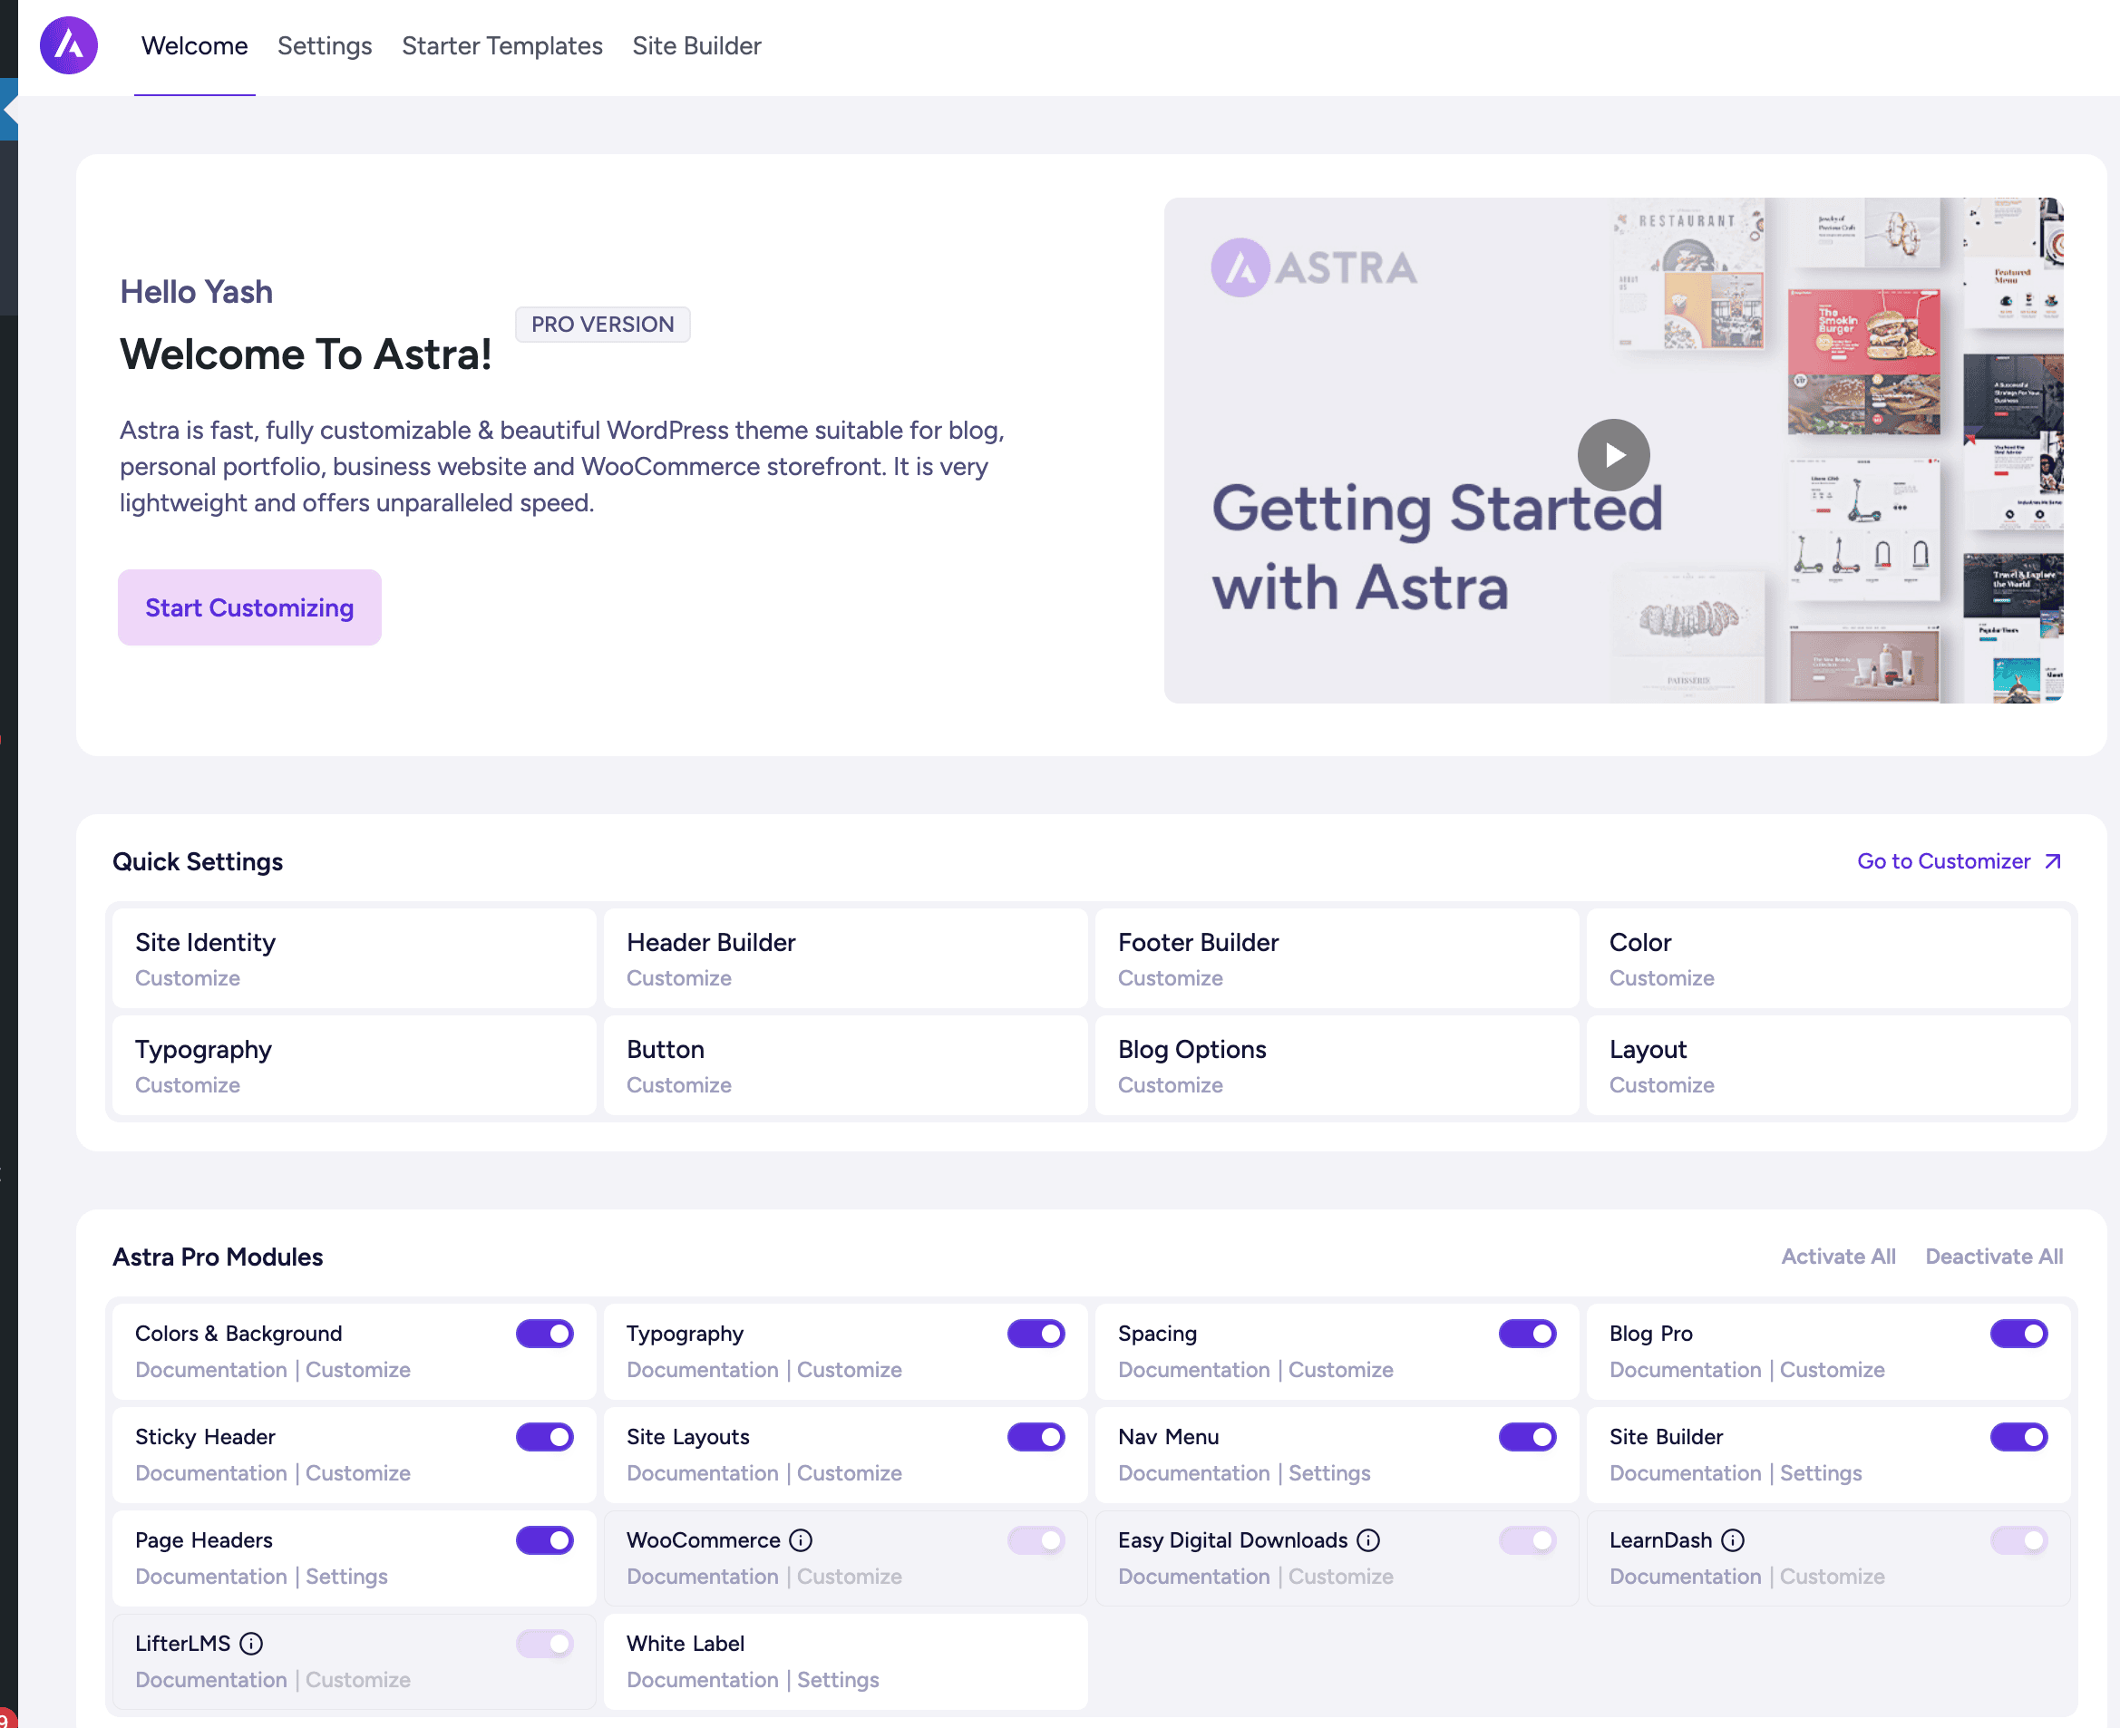This screenshot has width=2120, height=1728.
Task: Click the LearnDash info icon
Action: 1733,1539
